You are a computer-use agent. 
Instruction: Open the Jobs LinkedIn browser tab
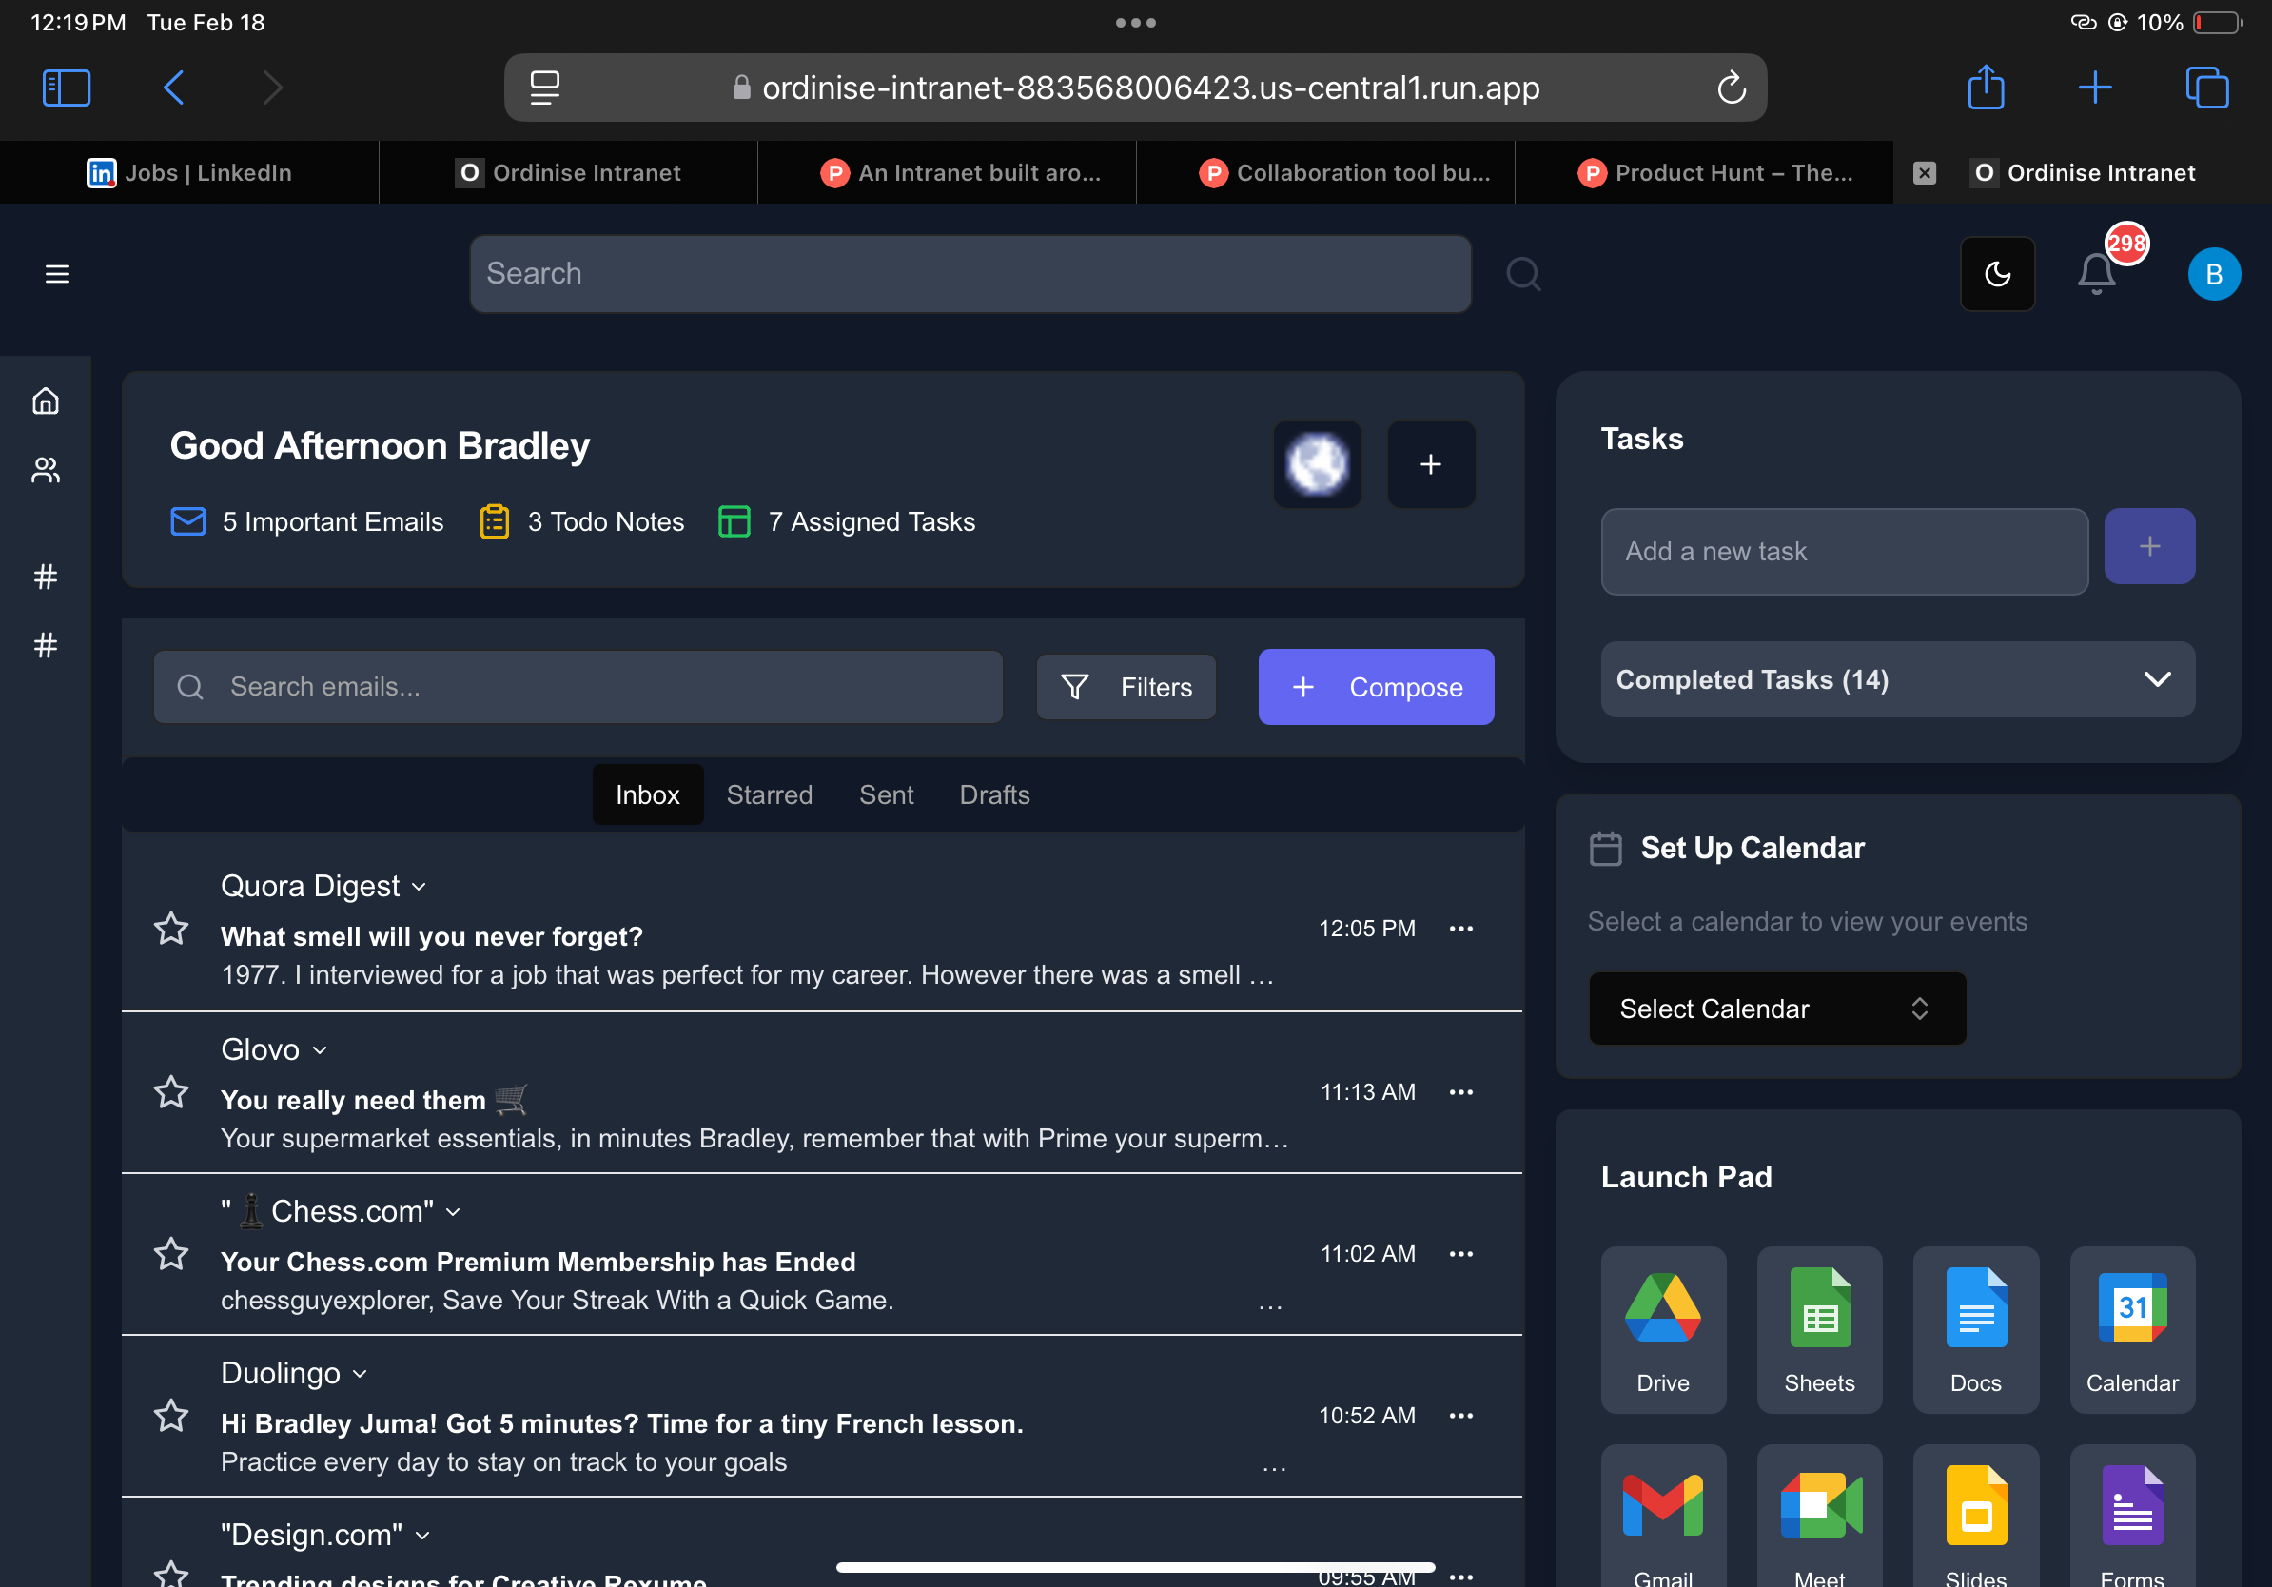click(191, 171)
